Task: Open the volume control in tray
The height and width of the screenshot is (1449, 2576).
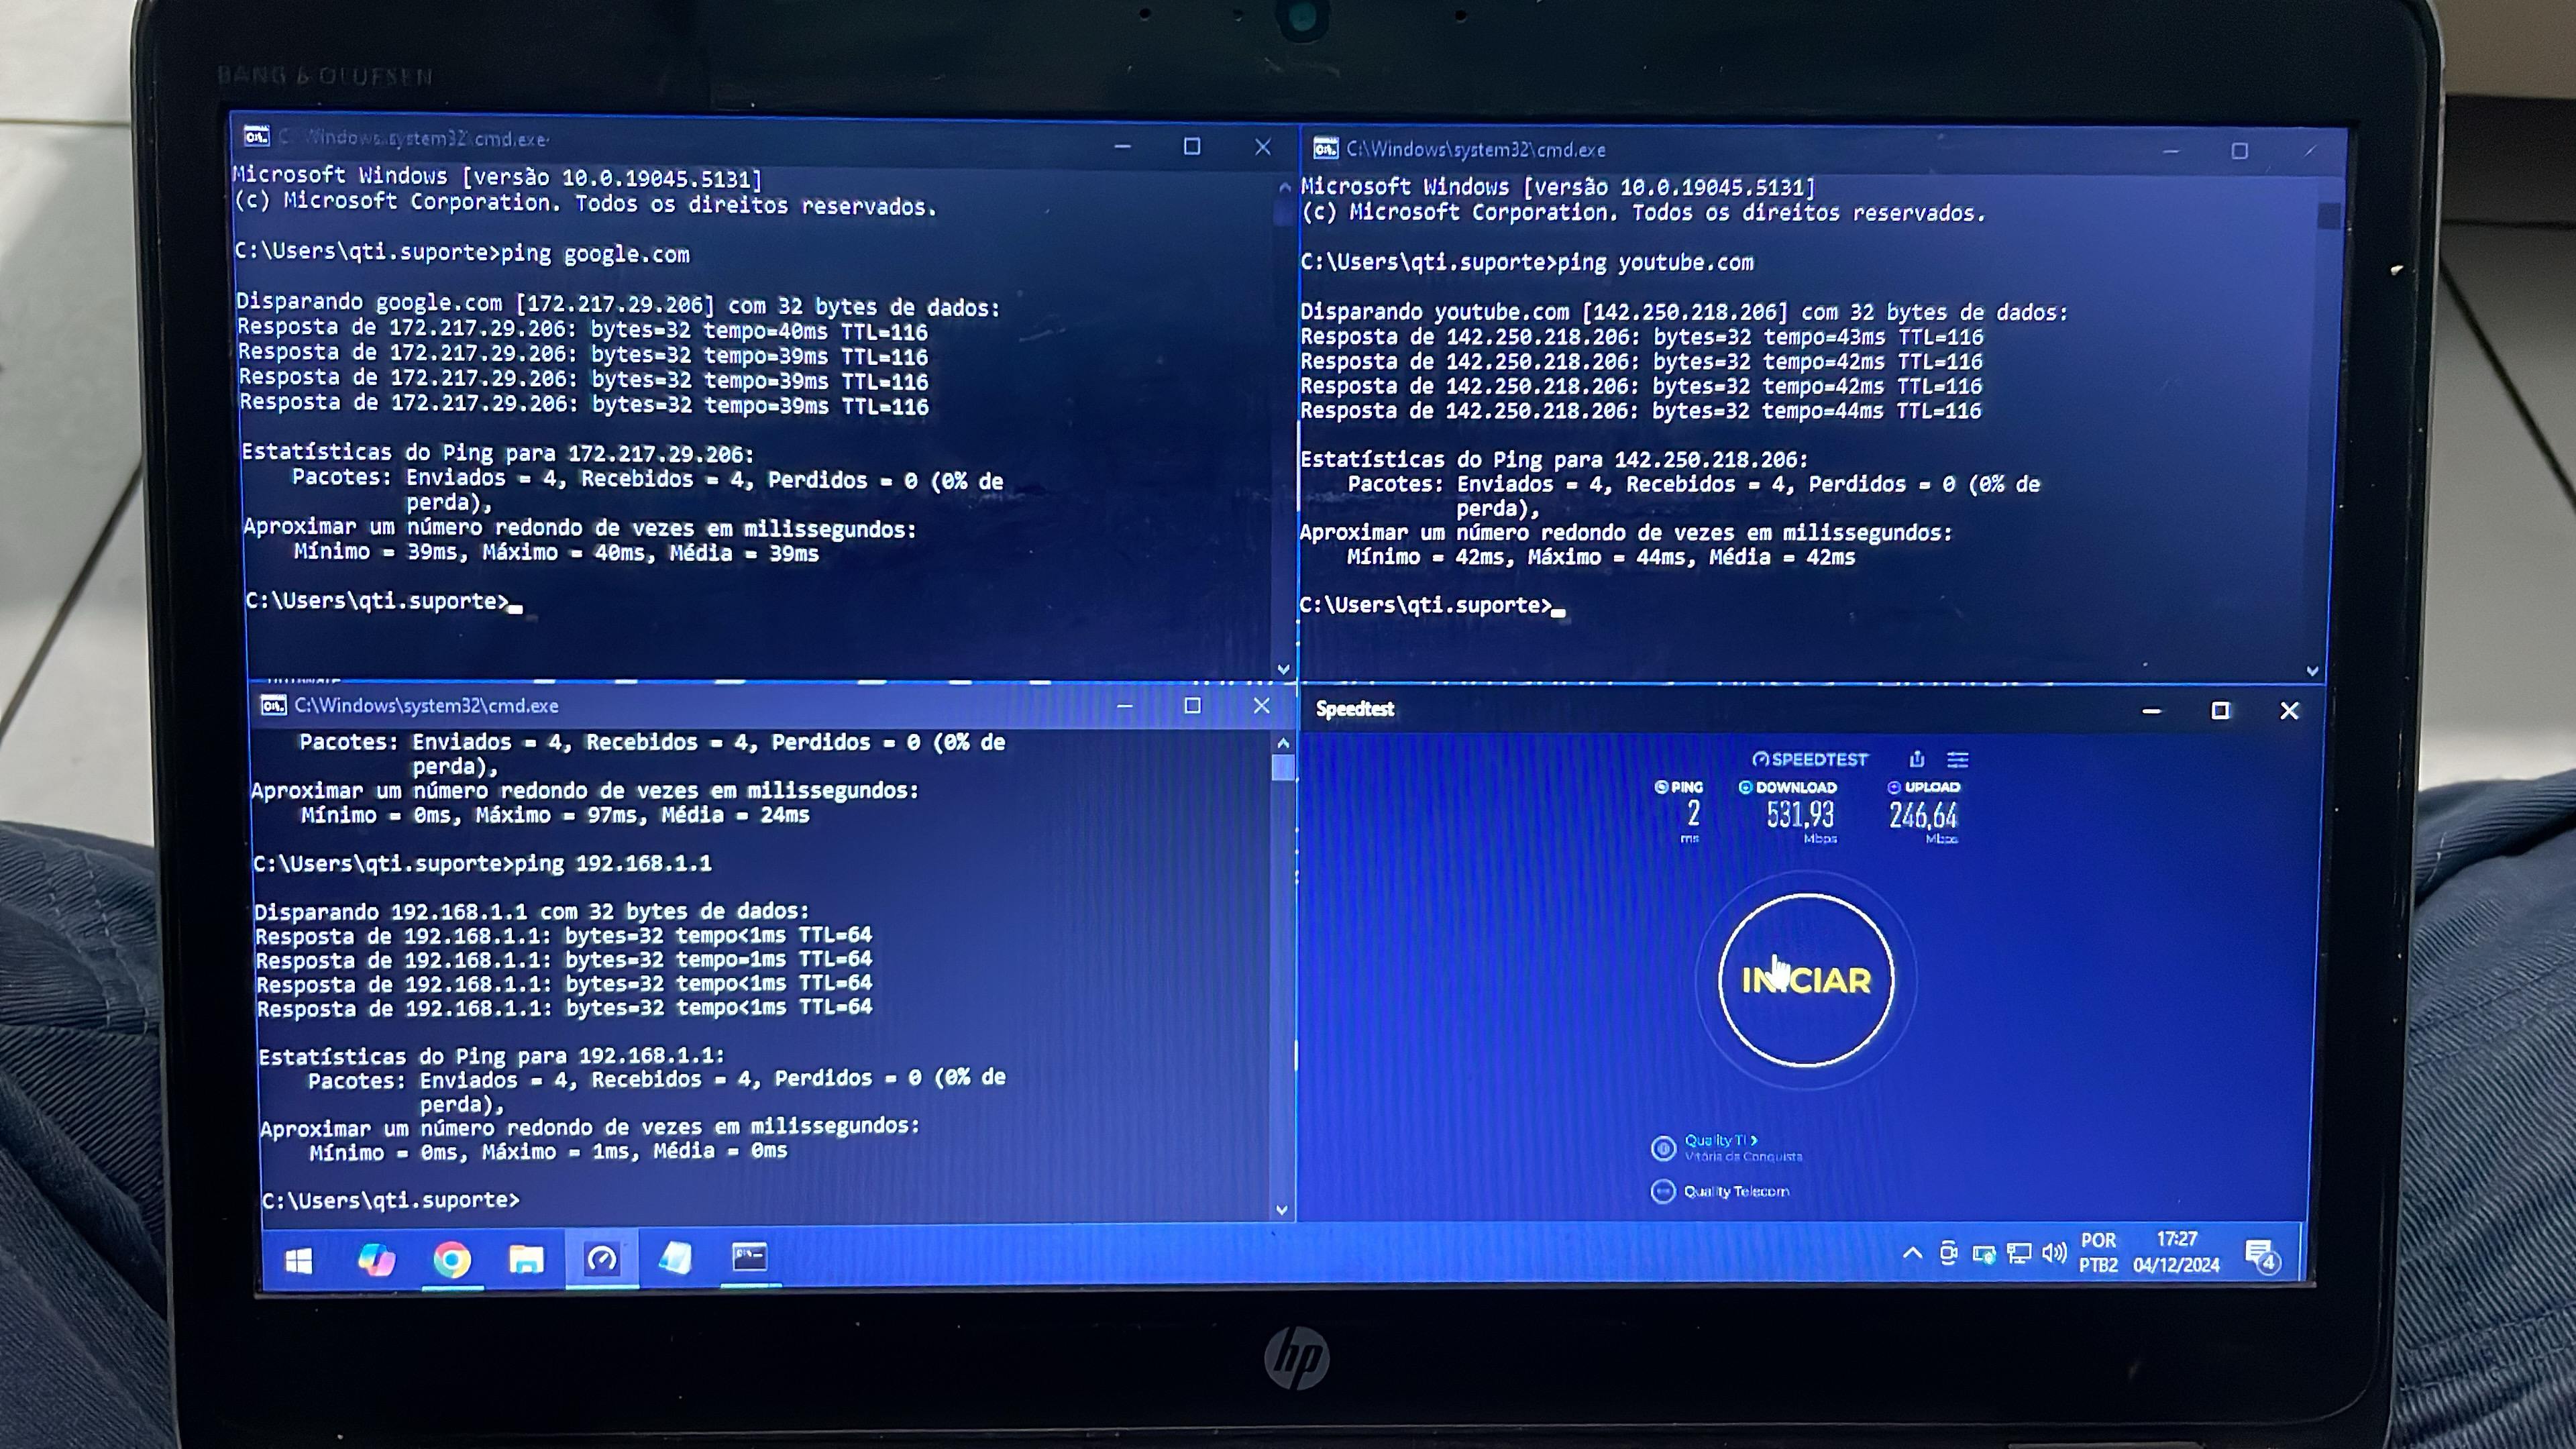Action: [2054, 1253]
